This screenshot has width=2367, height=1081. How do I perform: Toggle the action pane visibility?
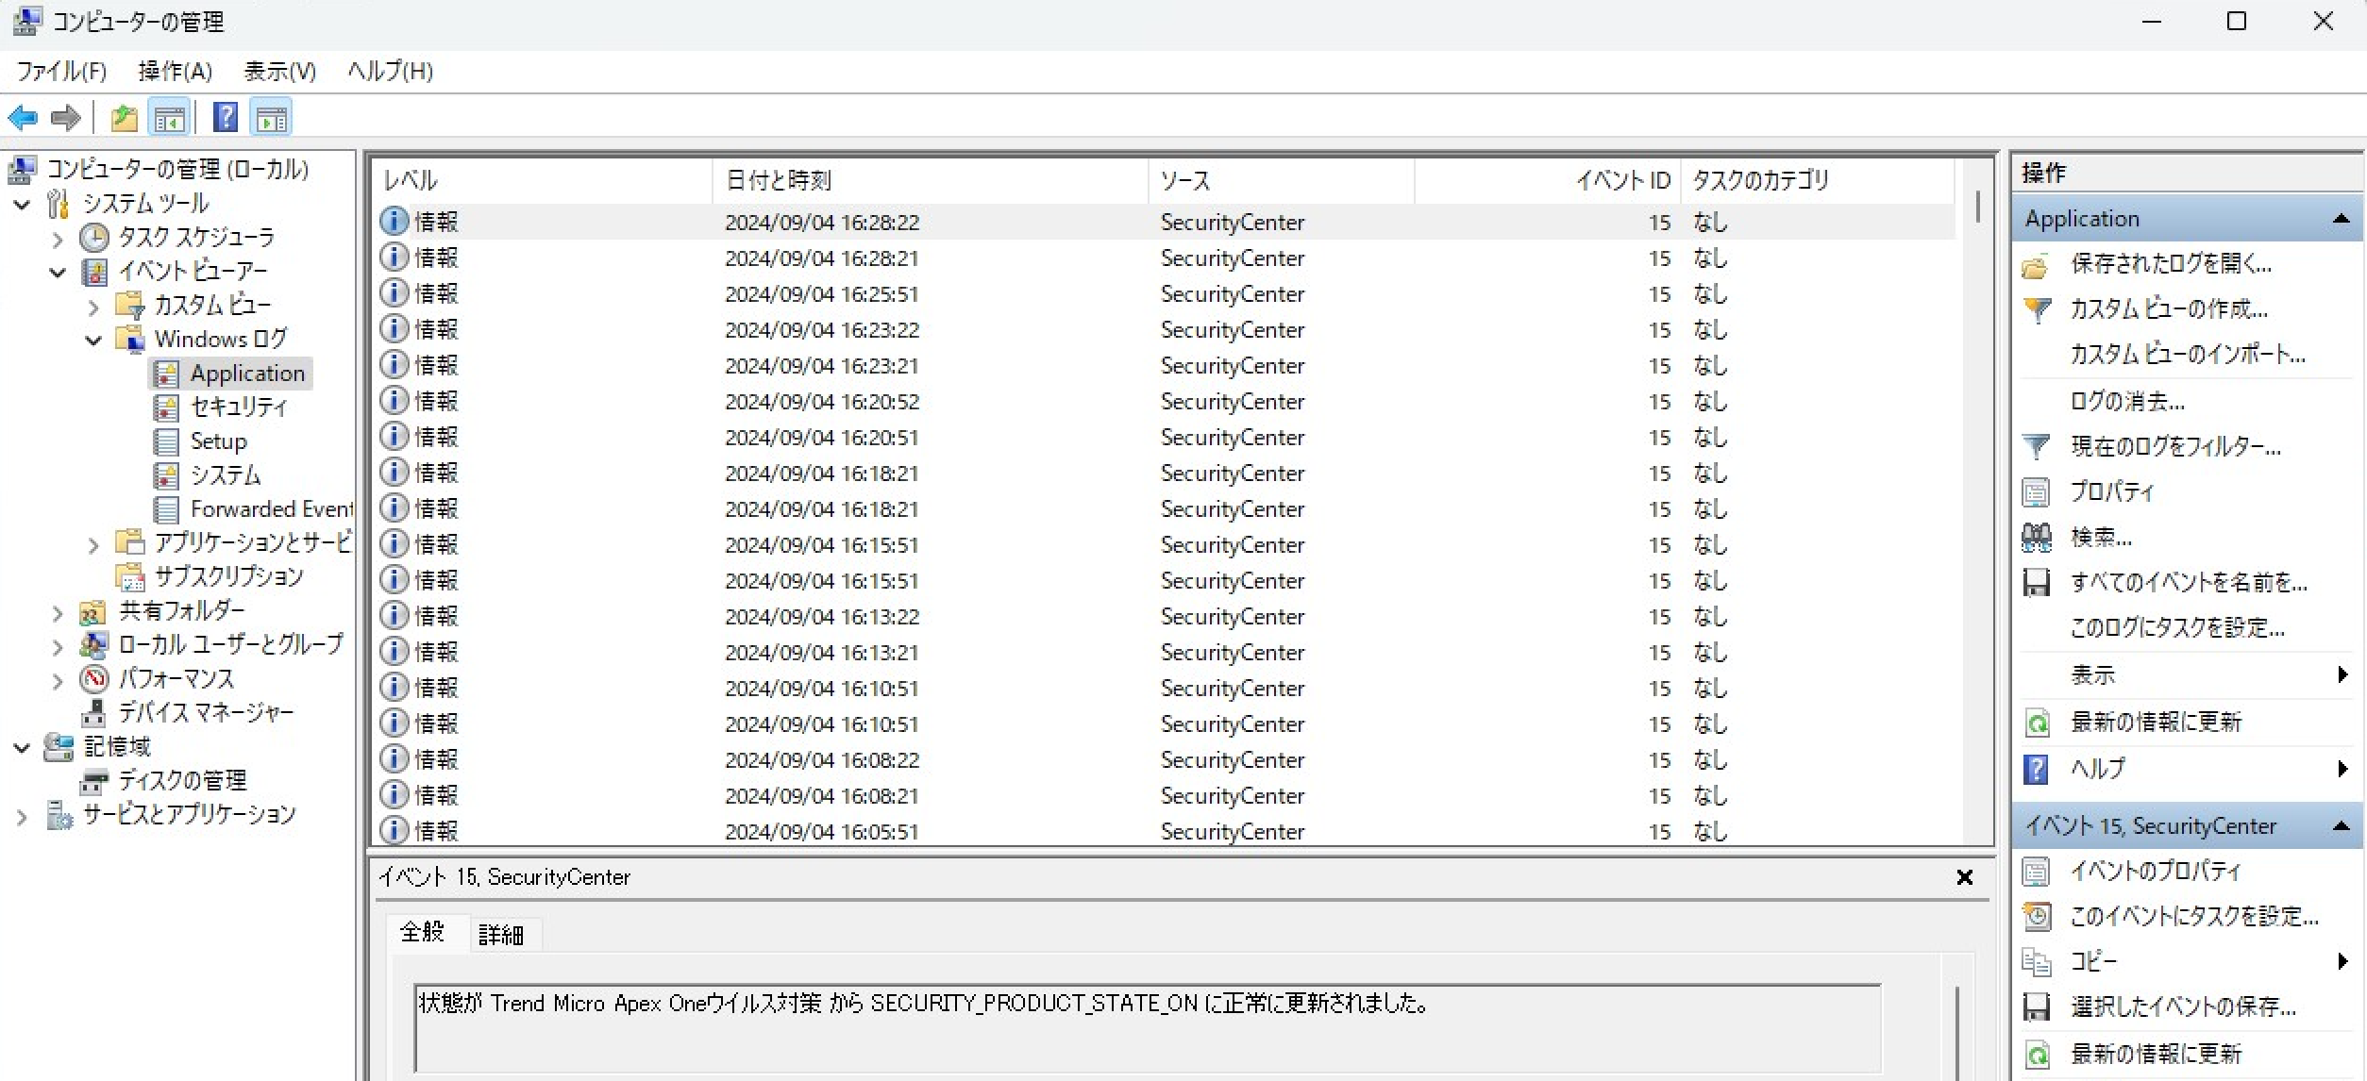(272, 117)
